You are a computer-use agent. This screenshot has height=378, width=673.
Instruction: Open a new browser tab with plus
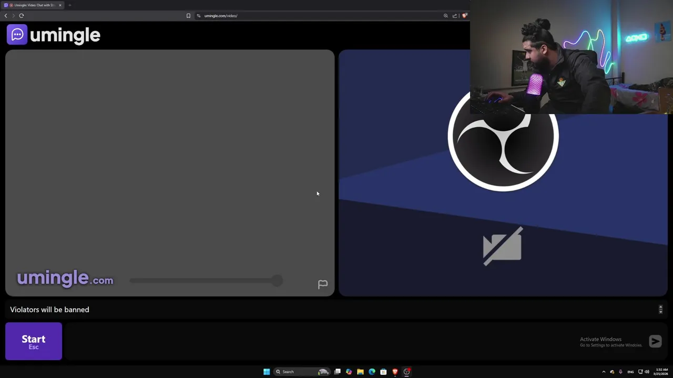point(69,5)
